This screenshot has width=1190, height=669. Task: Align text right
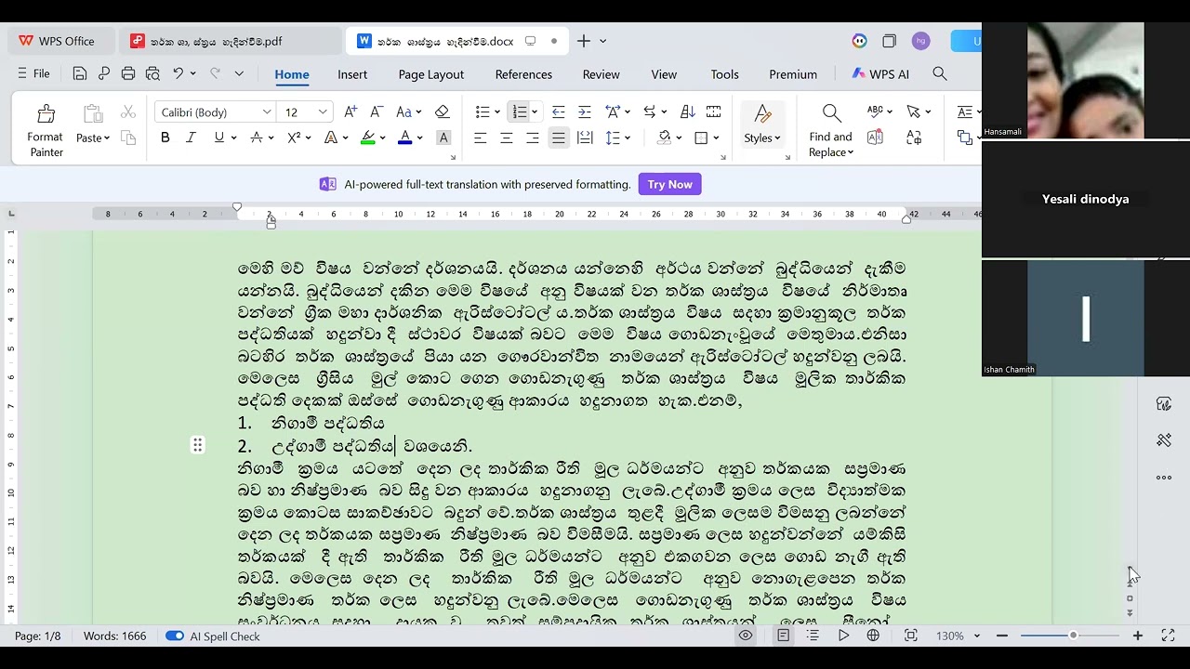533,138
